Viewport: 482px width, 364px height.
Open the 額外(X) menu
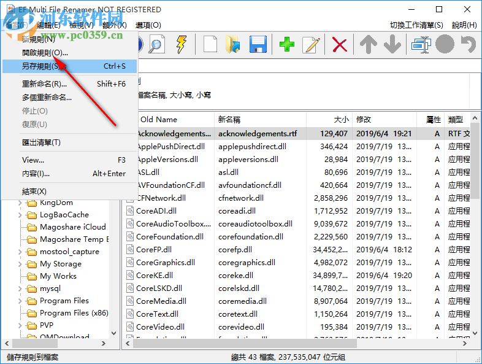pyautogui.click(x=114, y=25)
